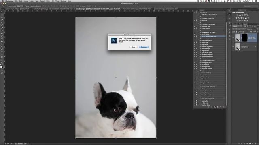
Task: Click Create new set folder icon in Actions
Action: pos(218,107)
